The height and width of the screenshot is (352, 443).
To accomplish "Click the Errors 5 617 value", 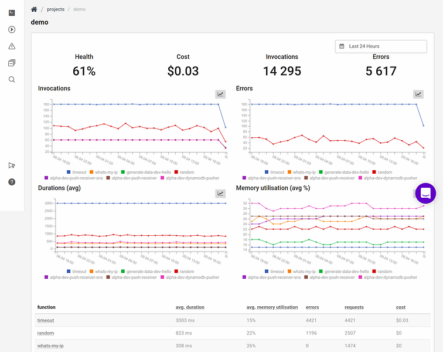I will coord(381,71).
